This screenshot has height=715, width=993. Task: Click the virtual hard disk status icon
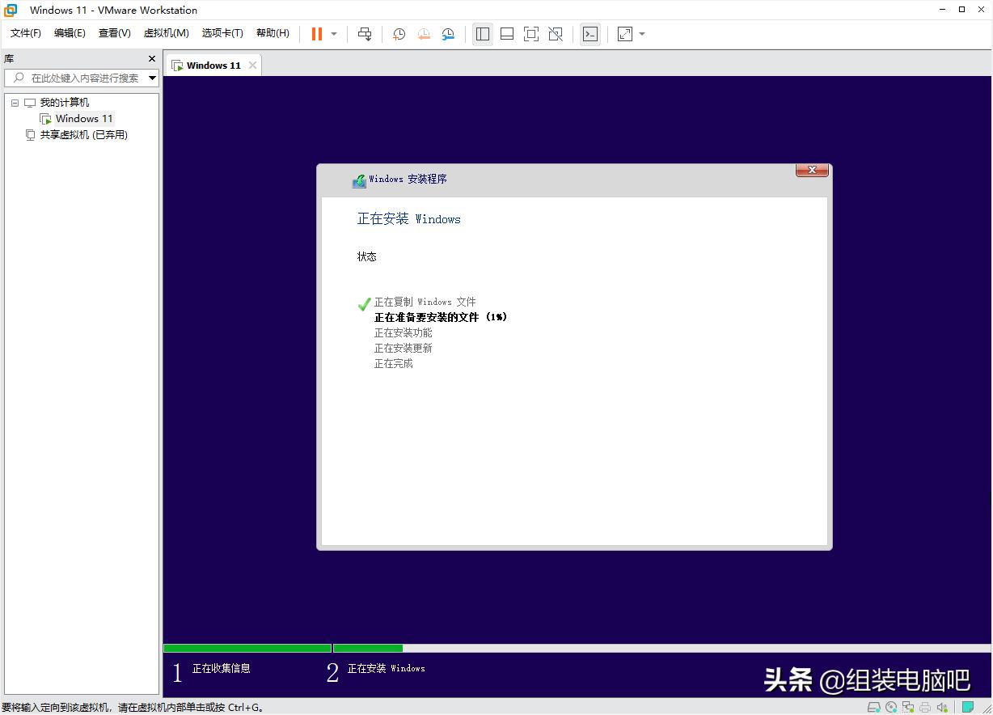(874, 706)
